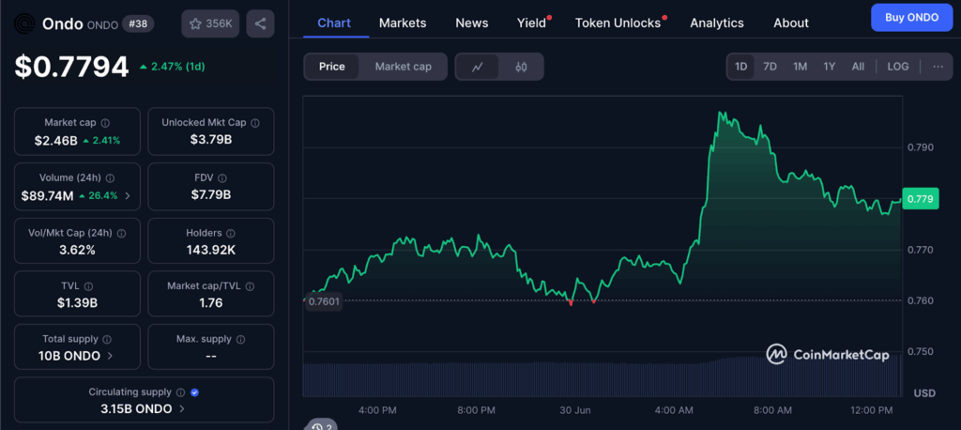Click the Ondo logo icon

click(x=25, y=23)
